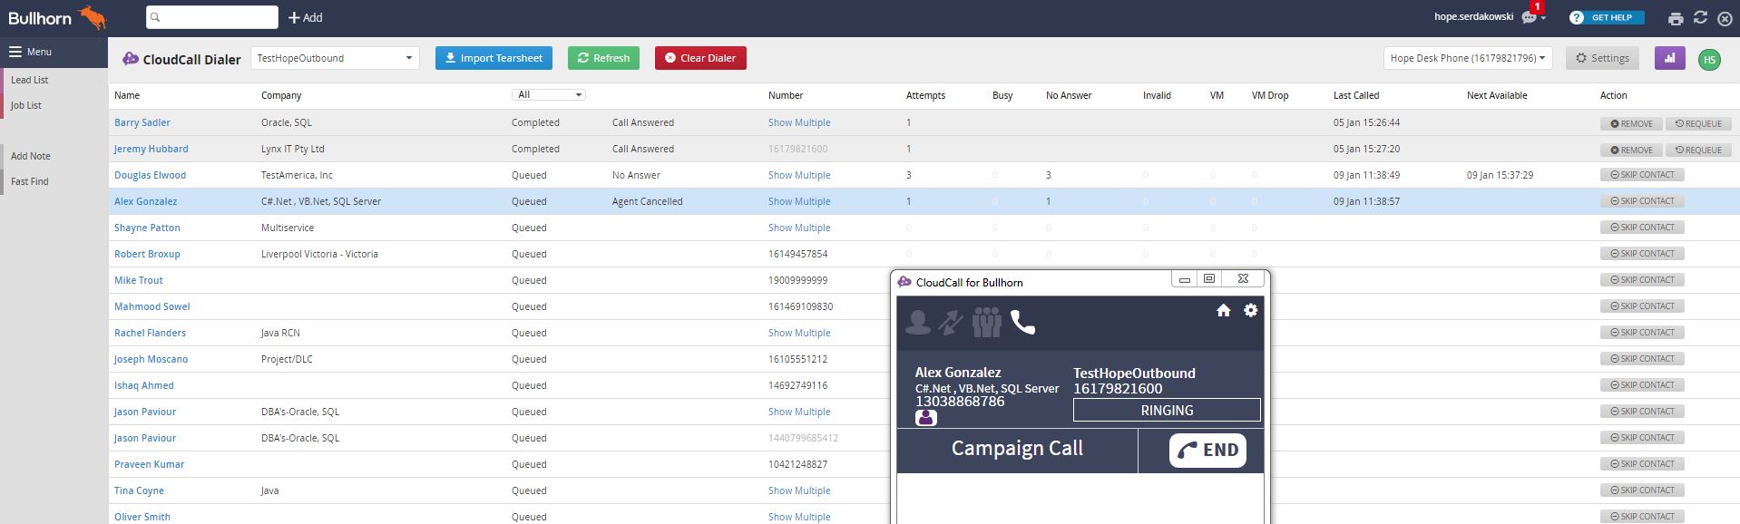The image size is (1740, 524).
Task: Expand the All status filter dropdown
Action: (549, 94)
